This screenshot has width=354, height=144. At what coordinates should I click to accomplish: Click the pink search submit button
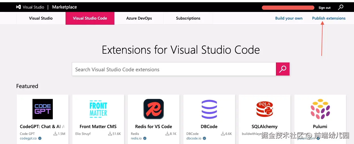[283, 69]
